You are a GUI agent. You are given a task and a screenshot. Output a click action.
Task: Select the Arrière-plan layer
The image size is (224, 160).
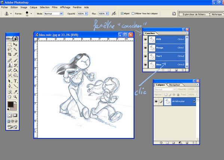click(x=180, y=101)
